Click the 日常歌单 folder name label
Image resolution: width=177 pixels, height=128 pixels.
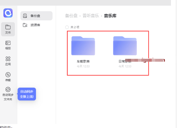click(x=125, y=61)
